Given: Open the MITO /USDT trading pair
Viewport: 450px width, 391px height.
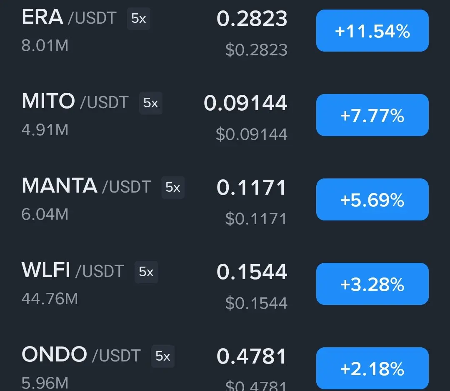Looking at the screenshot, I should click(75, 101).
